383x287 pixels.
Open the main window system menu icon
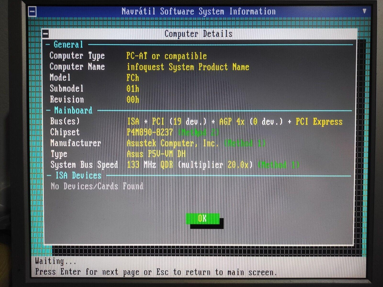point(32,11)
